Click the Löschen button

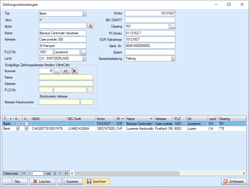42,182
